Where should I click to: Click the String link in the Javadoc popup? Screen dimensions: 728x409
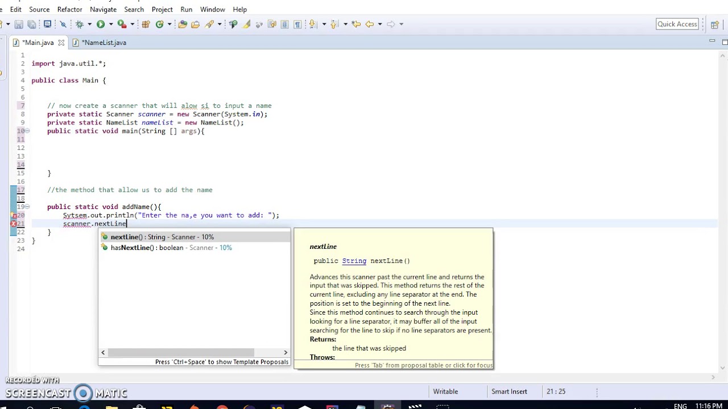coord(354,261)
